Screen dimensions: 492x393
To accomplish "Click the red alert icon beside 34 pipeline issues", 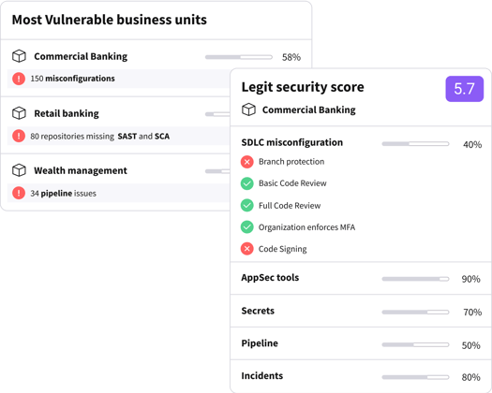I will pyautogui.click(x=19, y=193).
